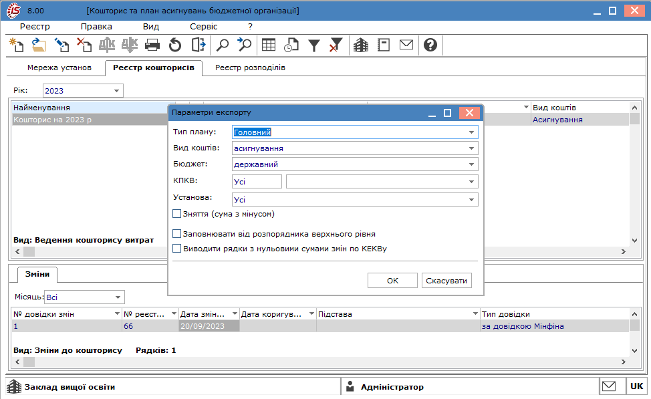Click the edit document pencil icon
This screenshot has width=651, height=399.
pyautogui.click(x=62, y=44)
